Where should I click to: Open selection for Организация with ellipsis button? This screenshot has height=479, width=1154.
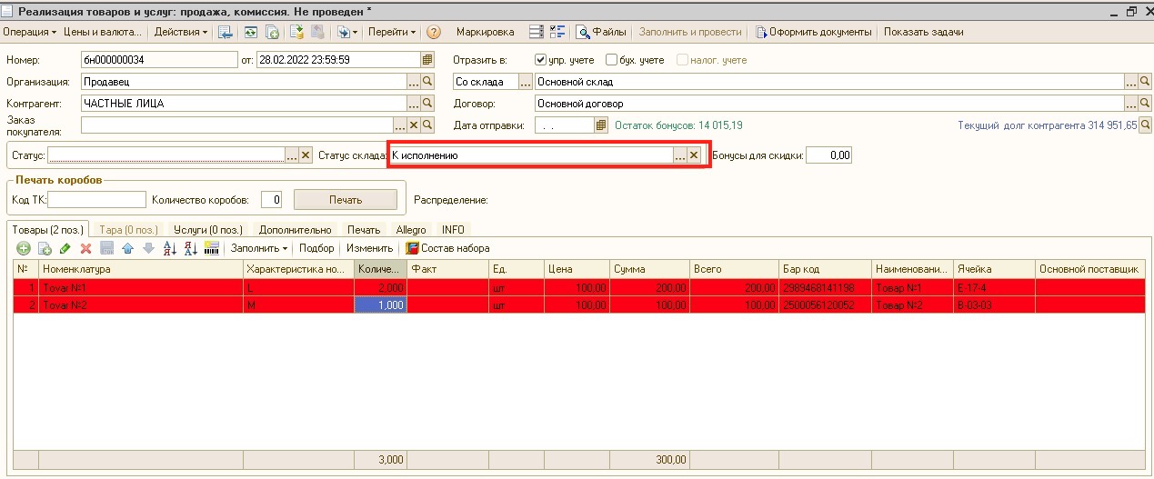pos(414,81)
